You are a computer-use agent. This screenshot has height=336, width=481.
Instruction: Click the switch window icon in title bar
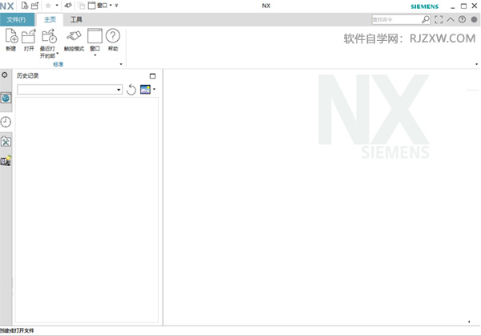81,6
